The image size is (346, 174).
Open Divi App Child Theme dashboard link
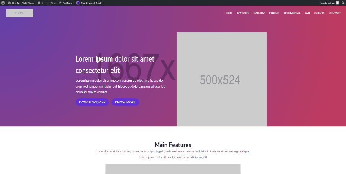pos(21,3)
